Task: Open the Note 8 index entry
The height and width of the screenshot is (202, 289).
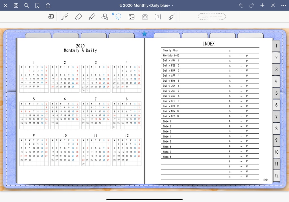Action: [167, 157]
